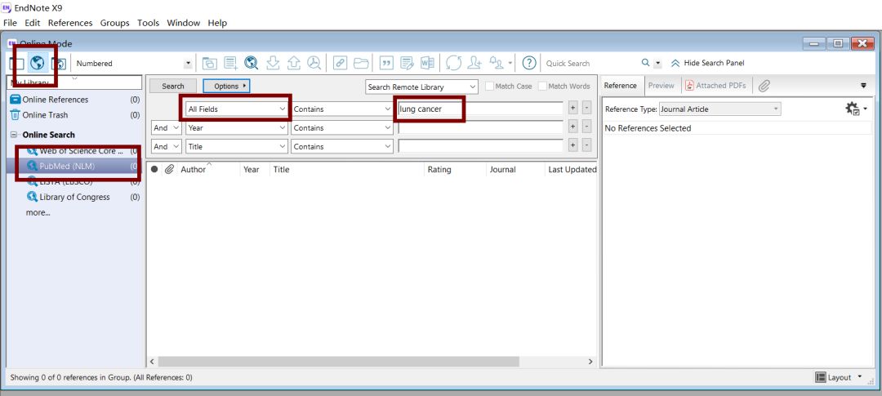Open the Contains dropdown in lung cancer row
This screenshot has height=396, width=882.
click(341, 109)
